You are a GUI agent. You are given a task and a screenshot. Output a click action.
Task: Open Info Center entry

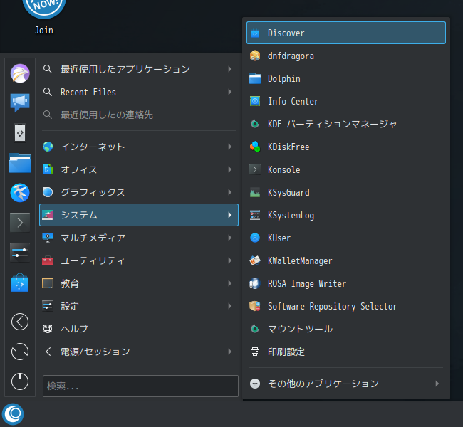[346, 101]
